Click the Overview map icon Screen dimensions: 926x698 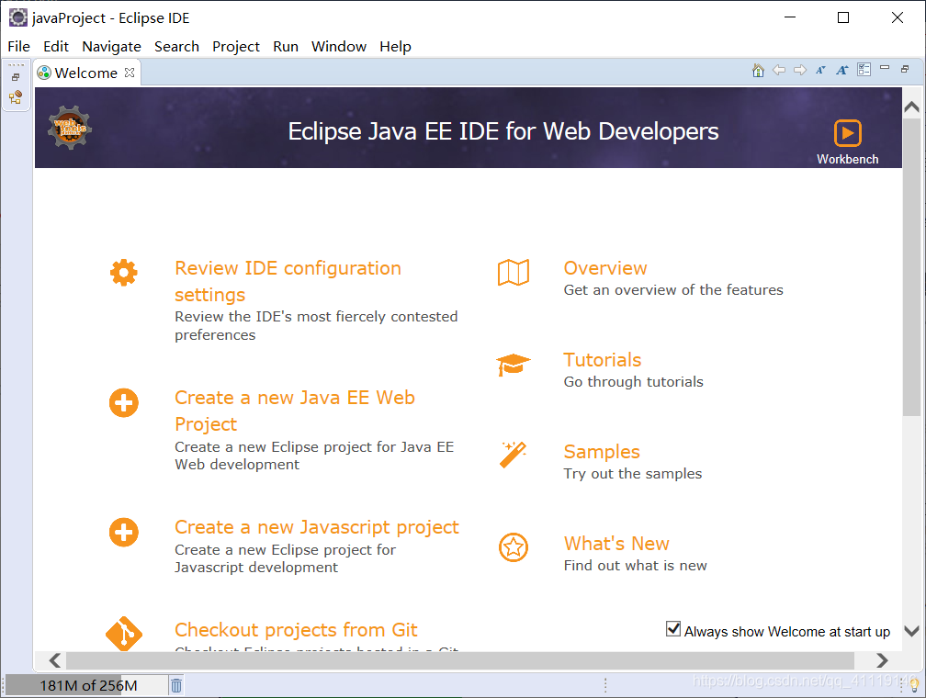(514, 272)
